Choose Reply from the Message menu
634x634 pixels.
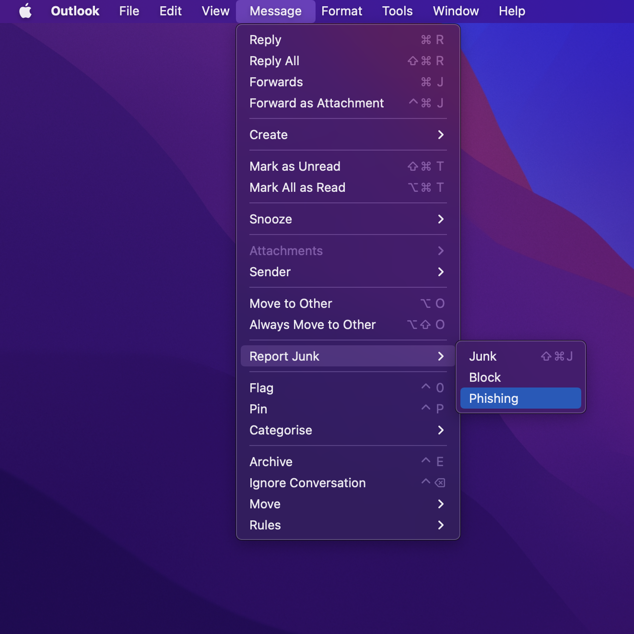[x=348, y=40]
